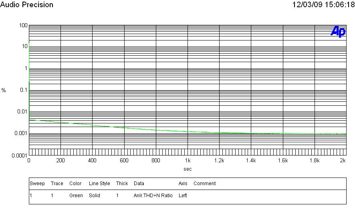Click the x-axis label '2k'

tap(343, 161)
